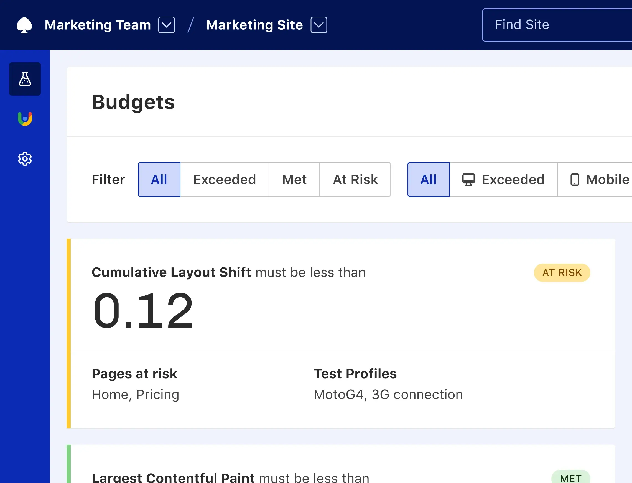Image resolution: width=632 pixels, height=483 pixels.
Task: Click the mobile phone icon in filter
Action: tap(575, 180)
